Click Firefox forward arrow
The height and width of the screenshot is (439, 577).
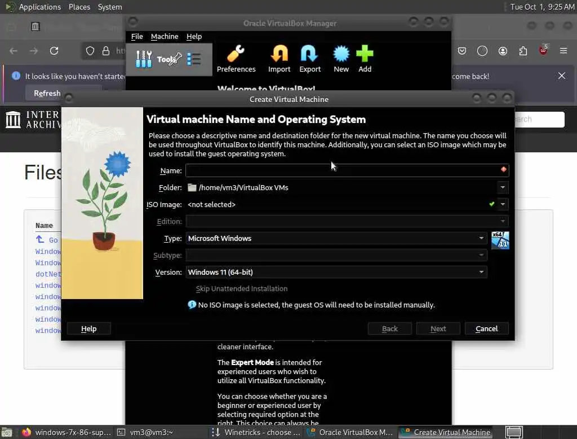tap(34, 50)
